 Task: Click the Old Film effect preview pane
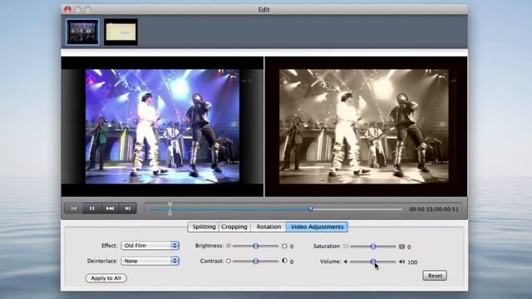pyautogui.click(x=366, y=126)
